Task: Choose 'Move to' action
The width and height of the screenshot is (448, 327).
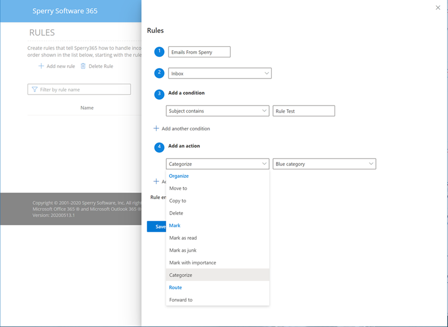Action: pos(217,188)
